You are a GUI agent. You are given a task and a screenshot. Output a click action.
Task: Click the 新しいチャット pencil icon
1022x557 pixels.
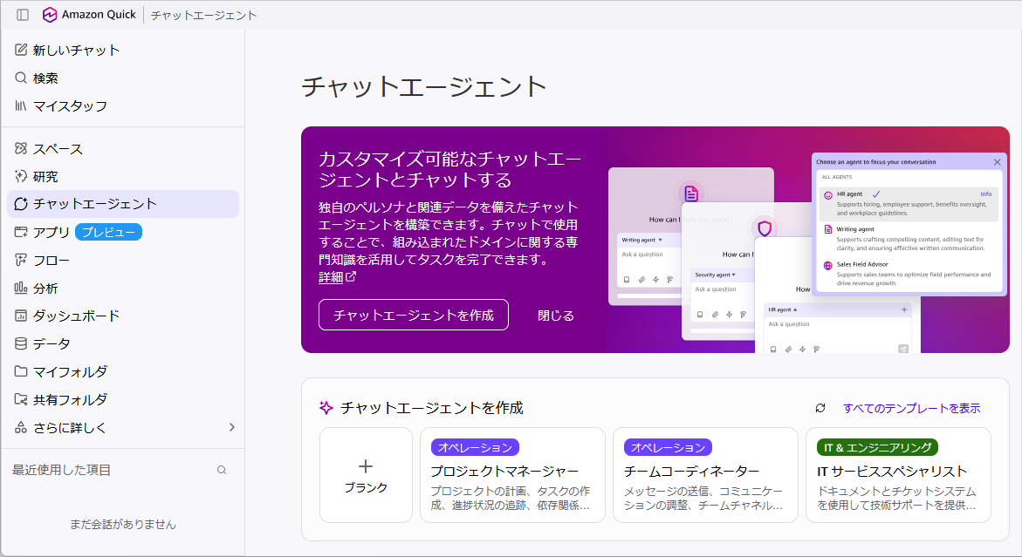[21, 50]
